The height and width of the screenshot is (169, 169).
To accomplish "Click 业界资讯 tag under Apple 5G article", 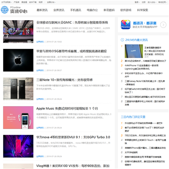I will tap(40, 70).
